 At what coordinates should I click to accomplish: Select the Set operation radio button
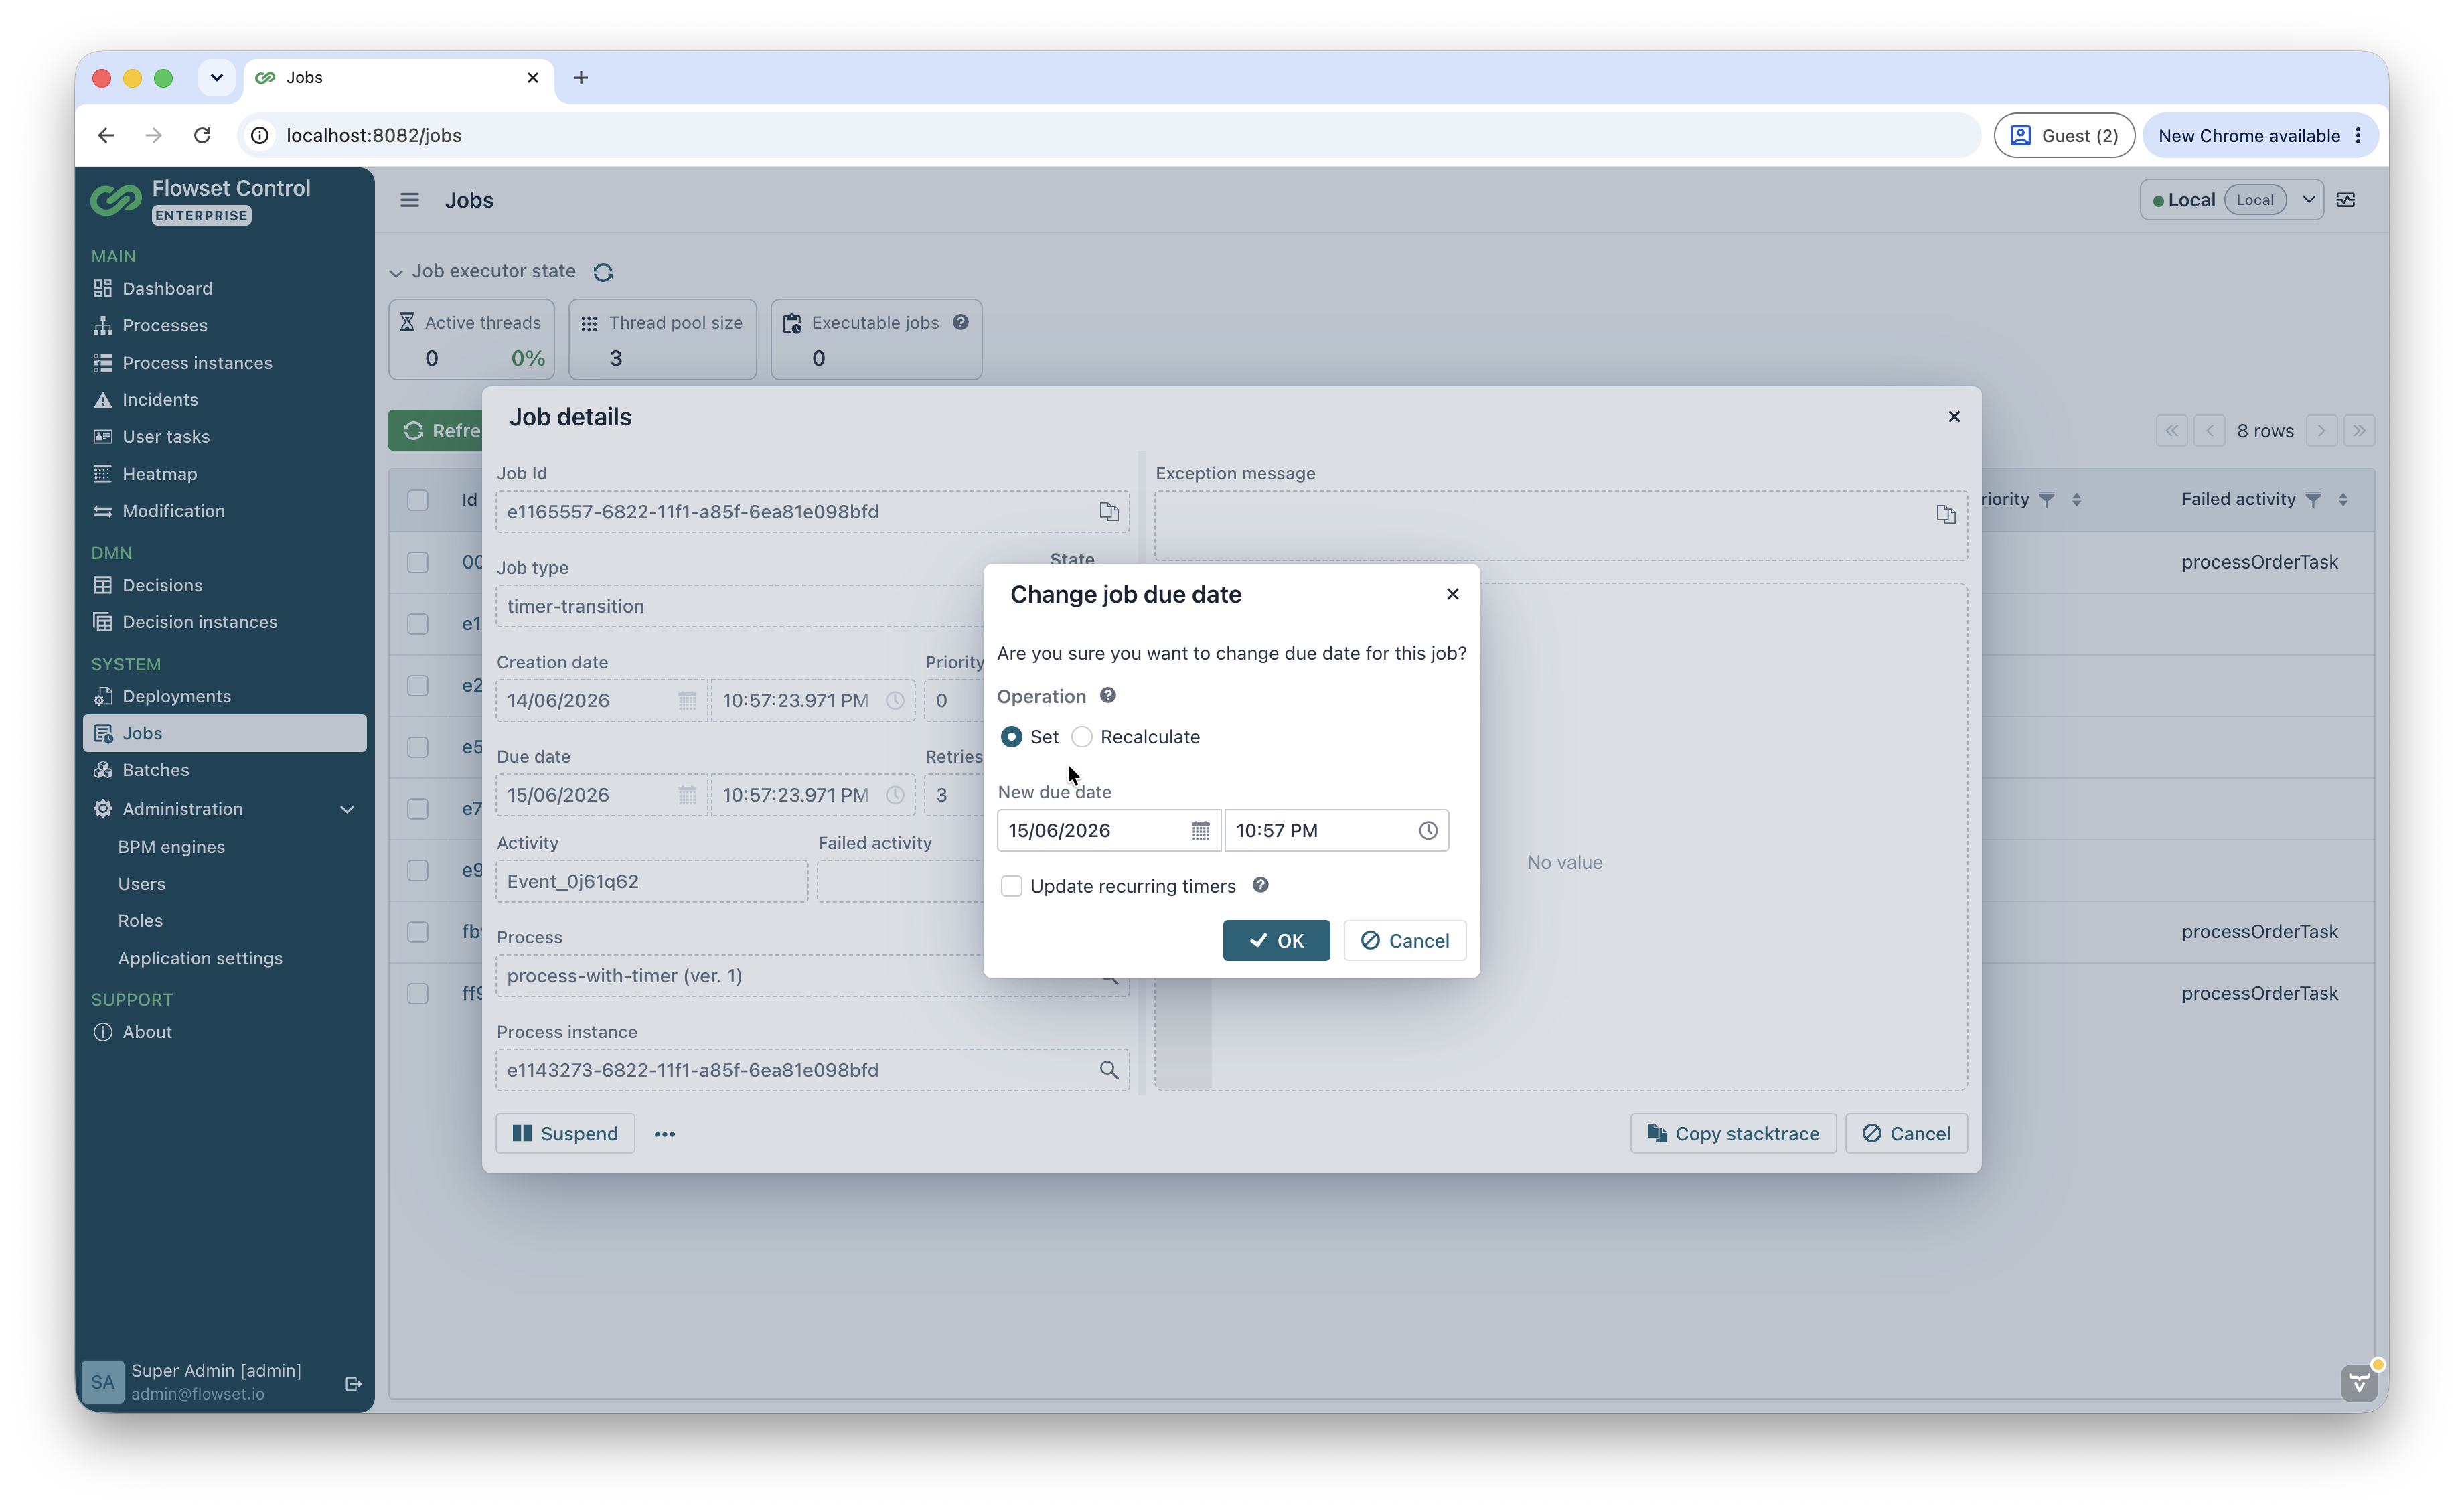point(1011,737)
